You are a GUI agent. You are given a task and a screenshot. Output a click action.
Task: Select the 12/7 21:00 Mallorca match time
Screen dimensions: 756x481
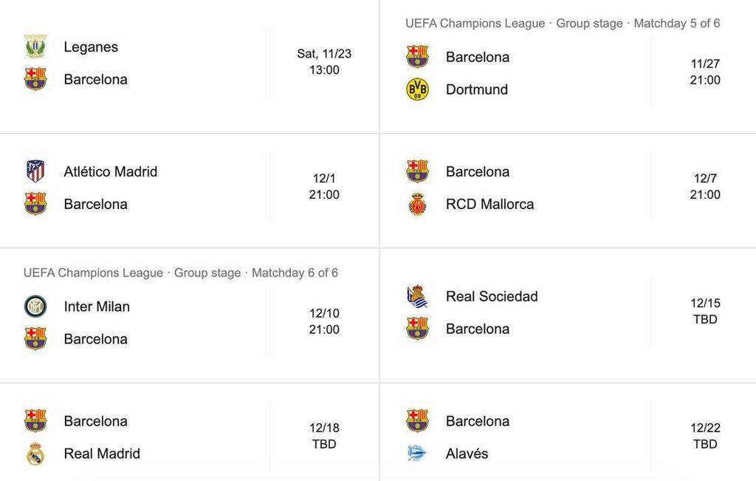tap(705, 186)
